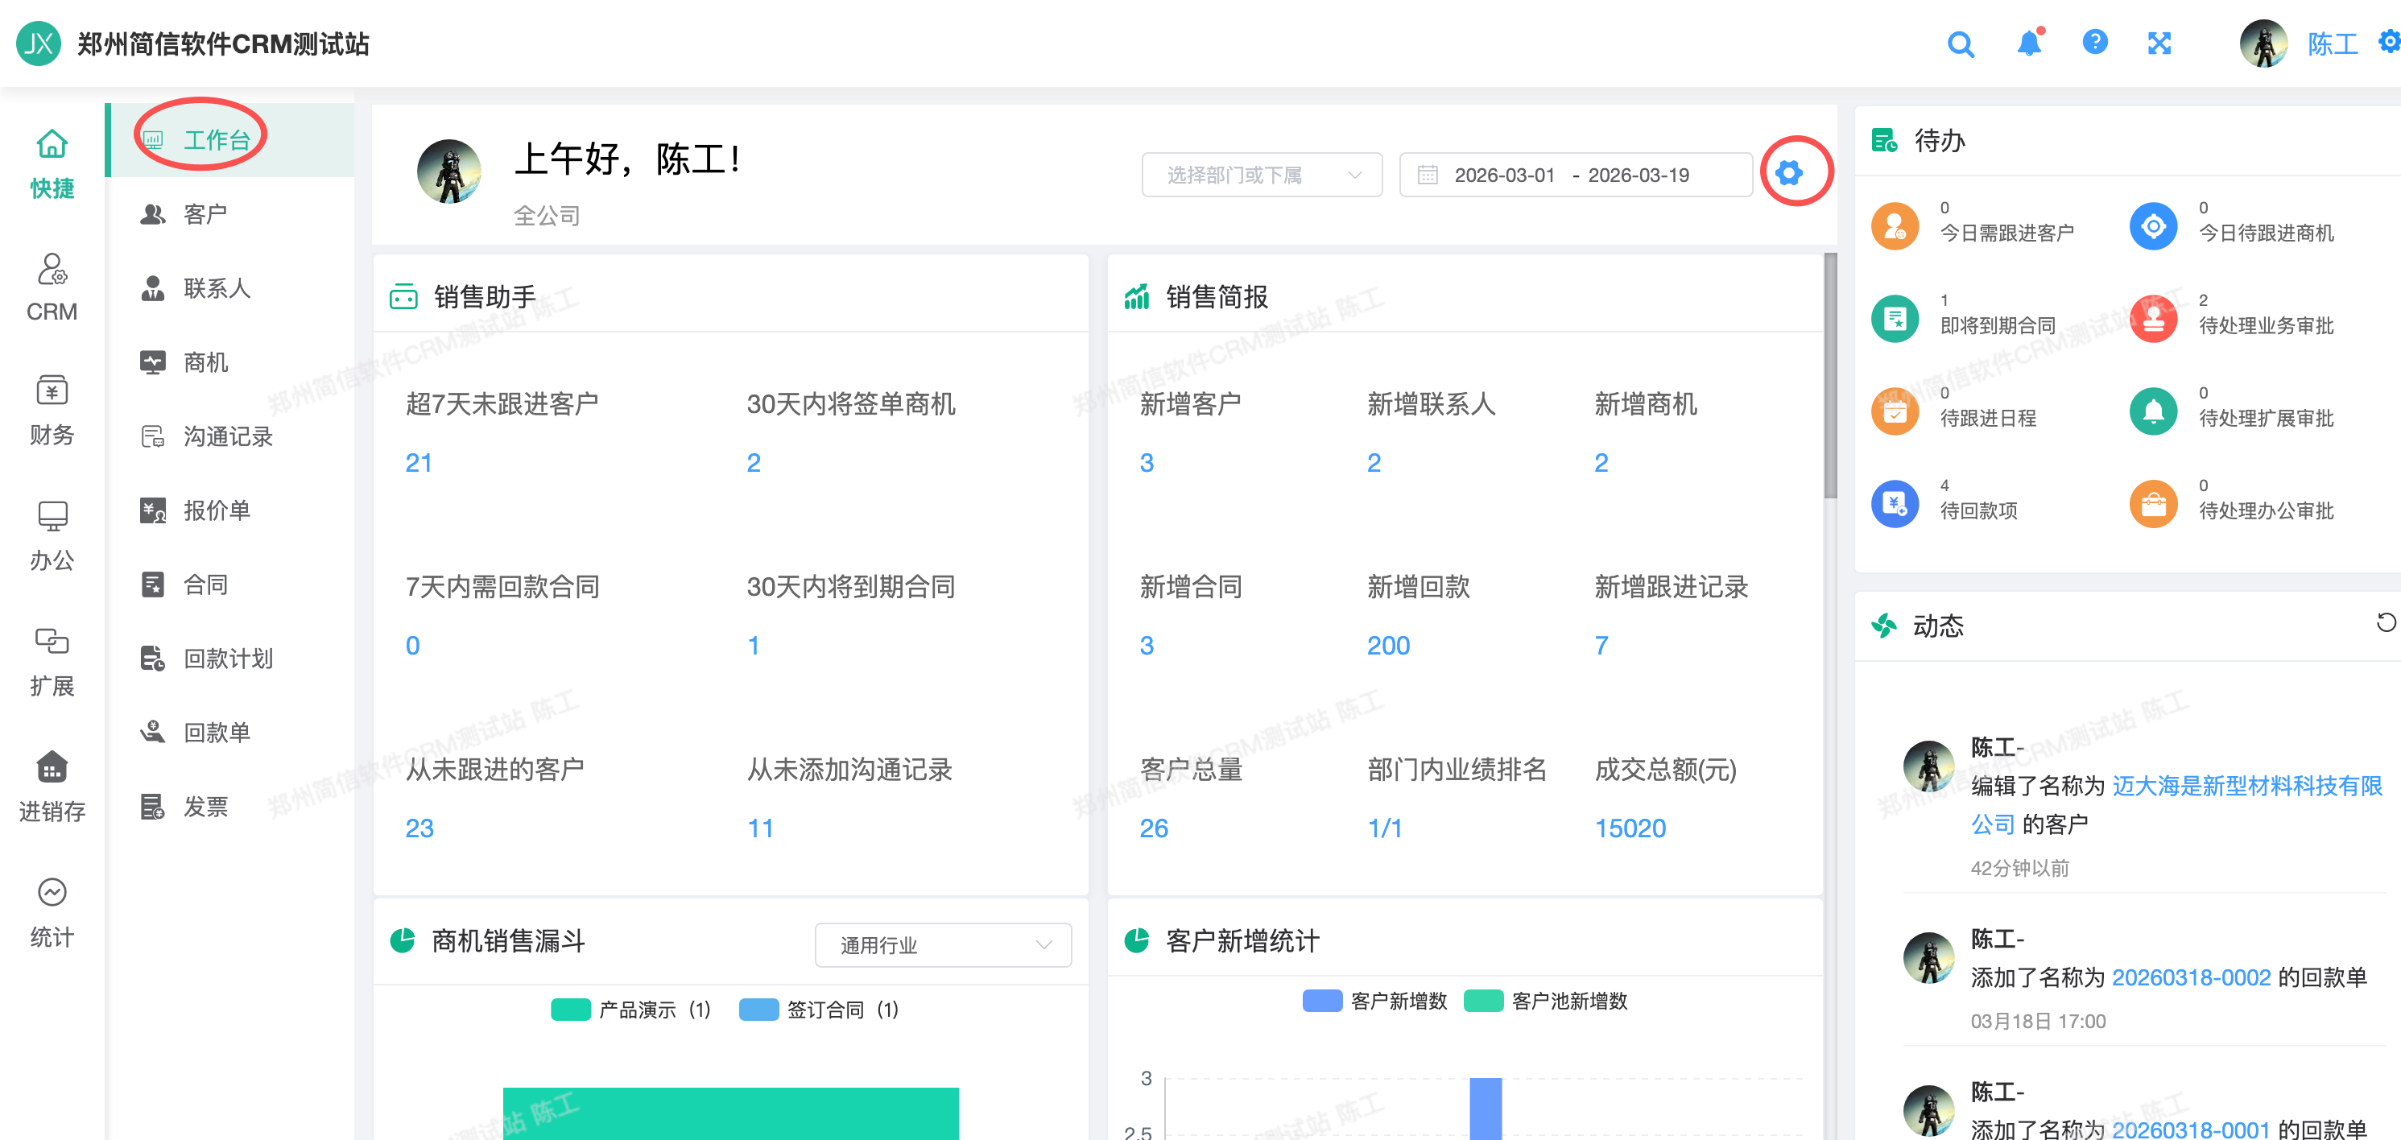Open 扩展 extension sidebar module
This screenshot has height=1140, width=2401.
coord(52,662)
